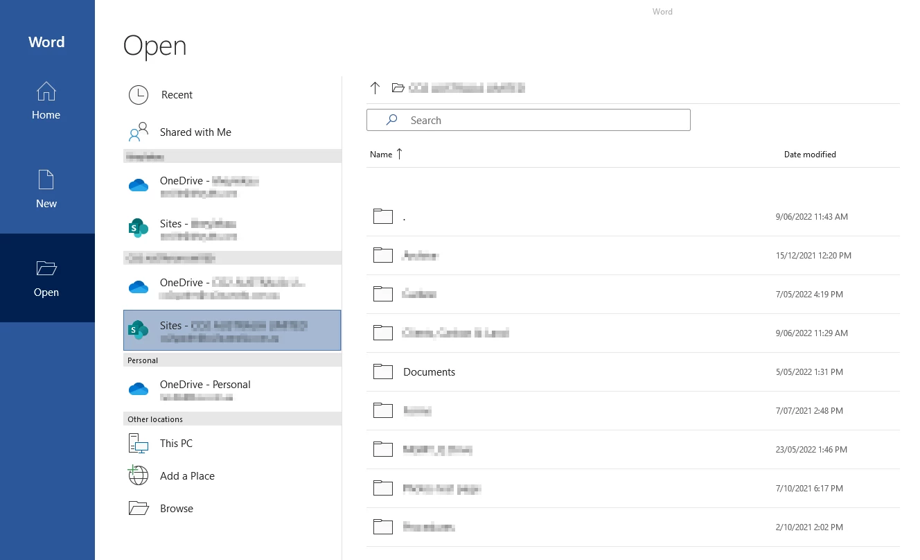
Task: Open the folder named with a dot
Action: click(x=633, y=217)
